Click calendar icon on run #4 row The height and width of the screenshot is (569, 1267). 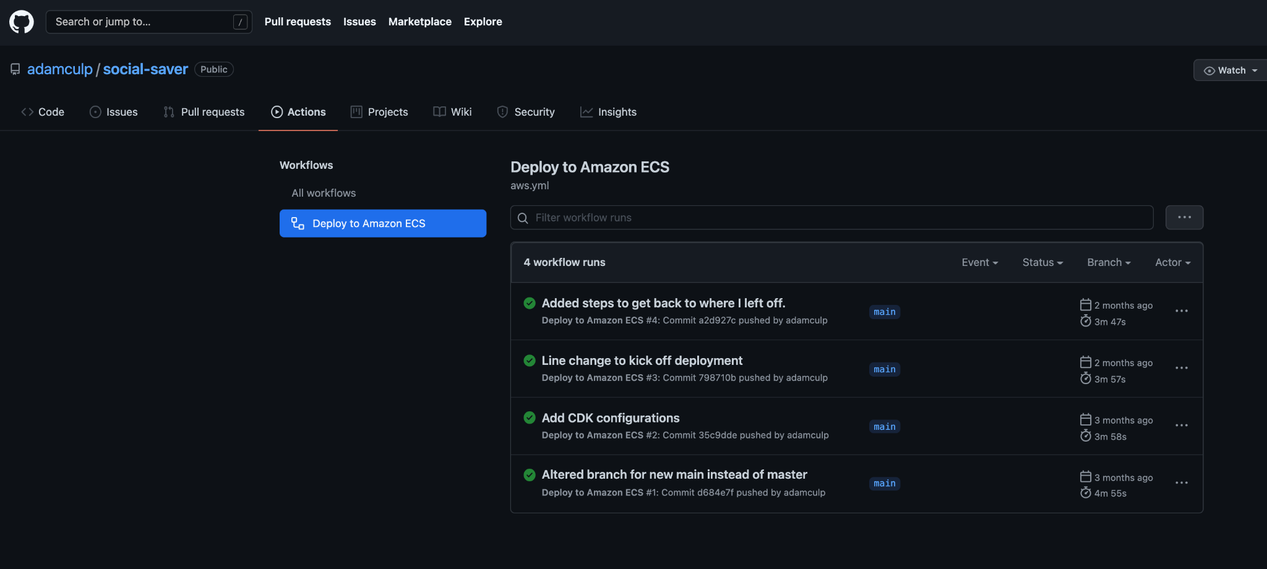[1086, 304]
